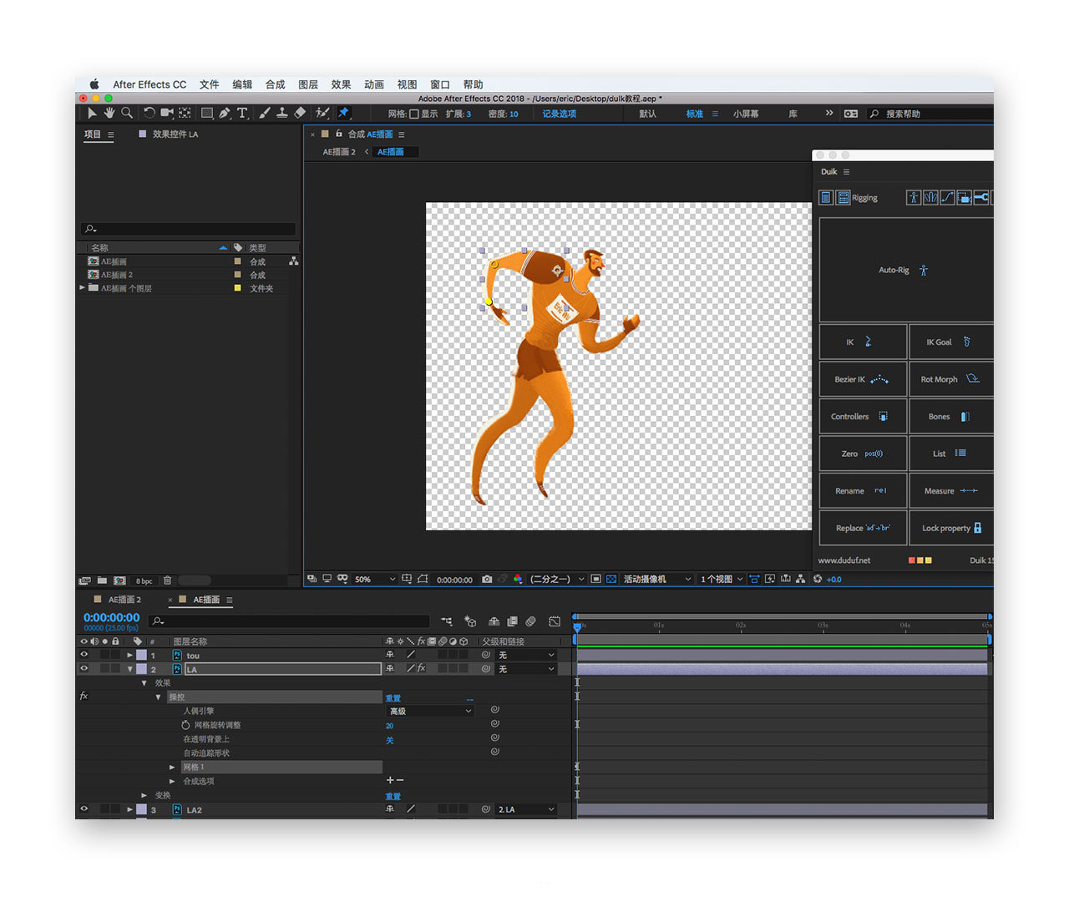Click yellow label of AE插画 个图层 folder
Screen dimensions: 1069x897
[x=237, y=288]
